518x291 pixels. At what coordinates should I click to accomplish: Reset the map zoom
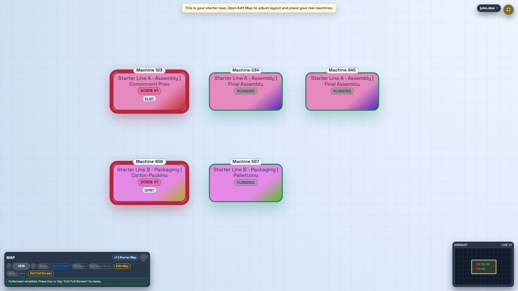coord(43,266)
